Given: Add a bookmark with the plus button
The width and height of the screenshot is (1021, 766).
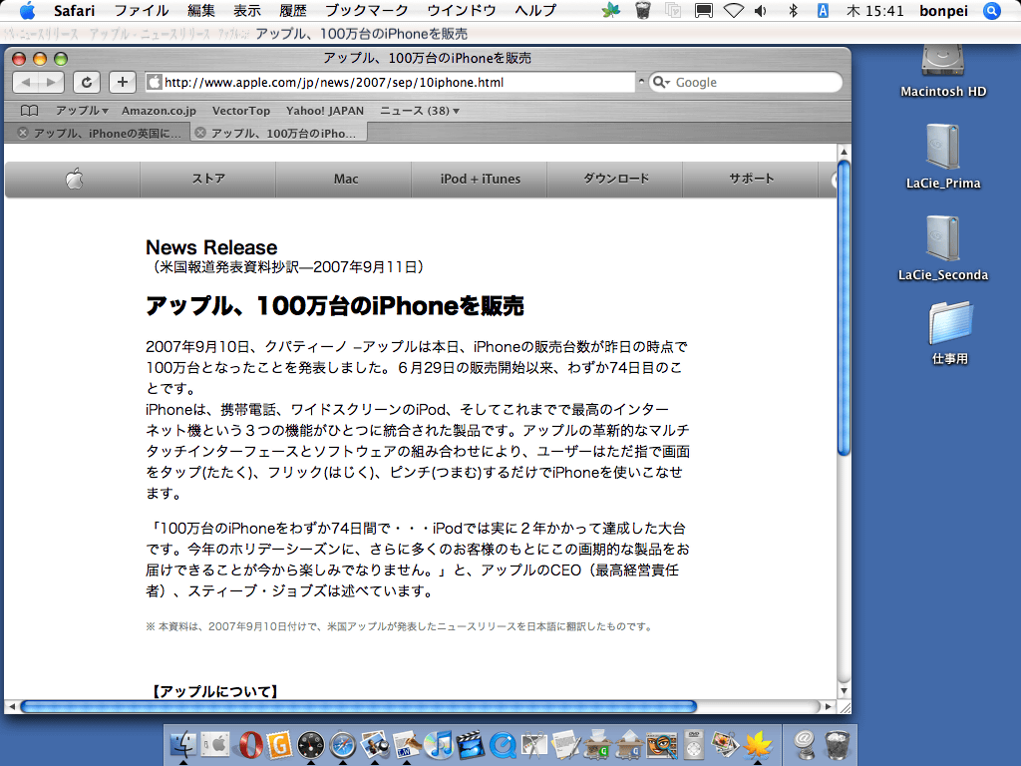Looking at the screenshot, I should tap(123, 82).
